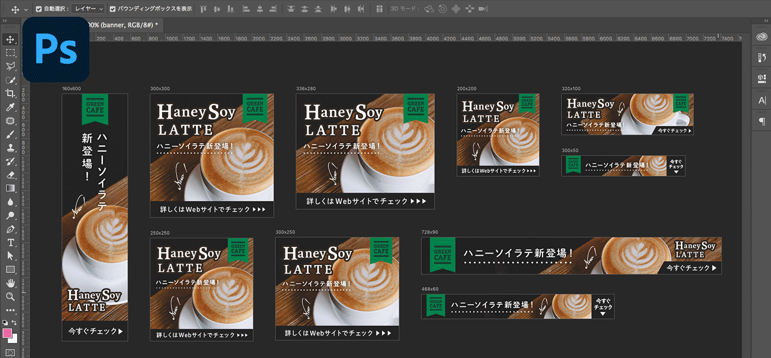This screenshot has width=771, height=358.
Task: Click the pink foreground color swatch
Action: click(7, 333)
